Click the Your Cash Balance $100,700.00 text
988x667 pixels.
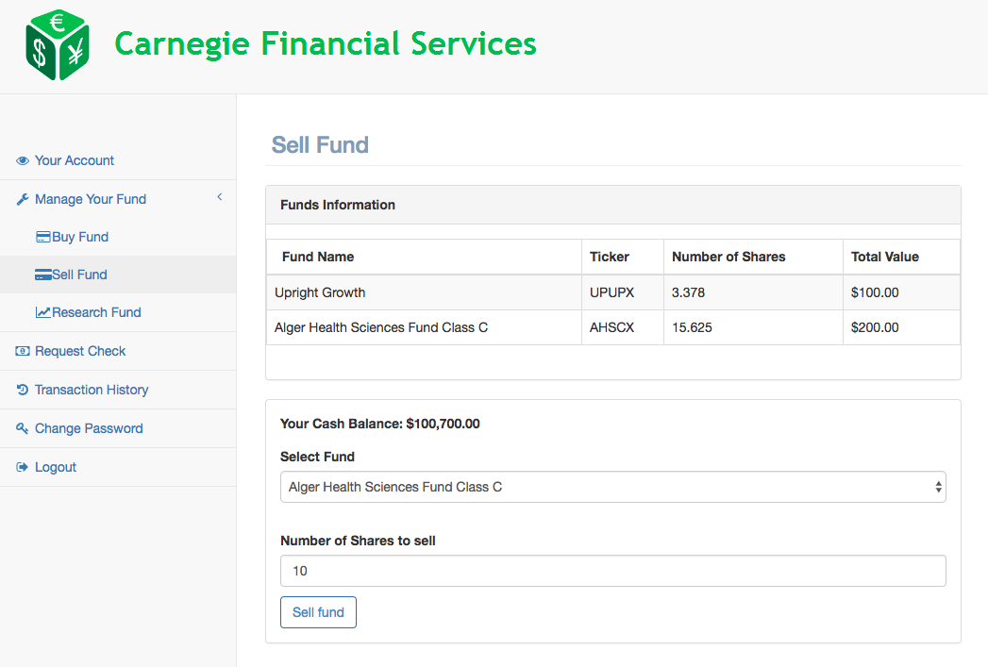(x=380, y=424)
